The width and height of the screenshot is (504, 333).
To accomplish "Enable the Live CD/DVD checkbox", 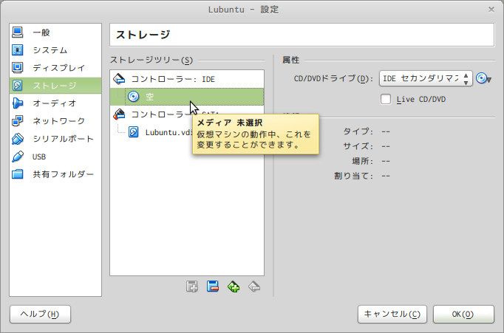I will click(386, 99).
